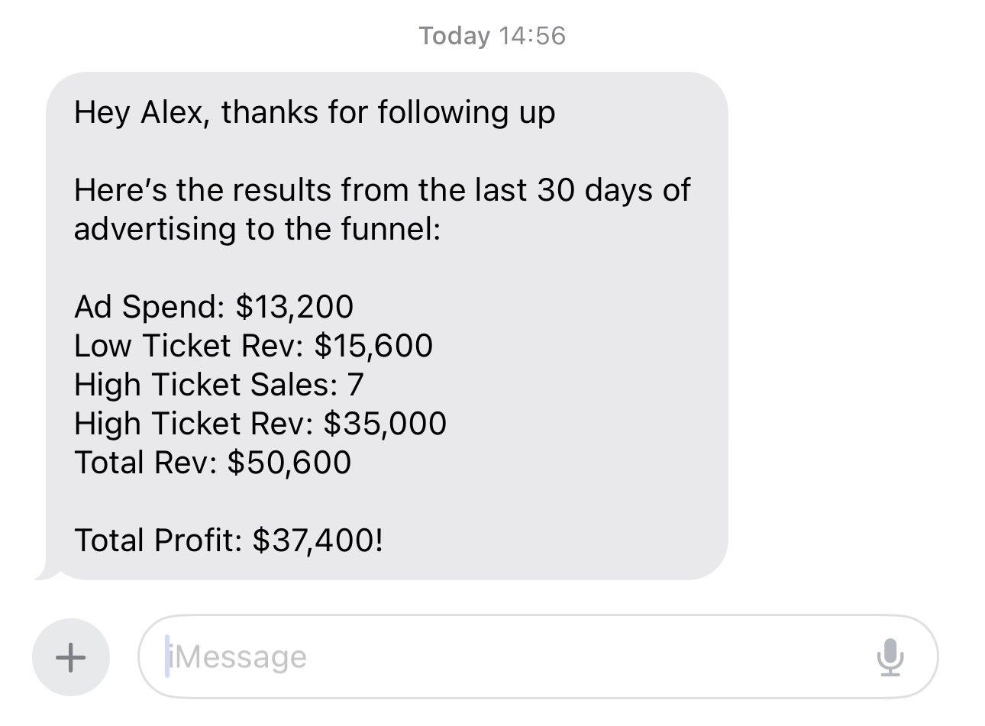Image resolution: width=985 pixels, height=726 pixels.
Task: Click the message bubble's tail
Action: coord(48,570)
